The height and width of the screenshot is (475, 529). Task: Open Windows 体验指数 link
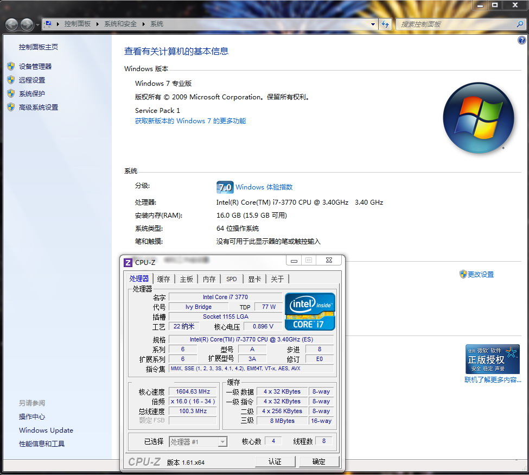[x=264, y=187]
